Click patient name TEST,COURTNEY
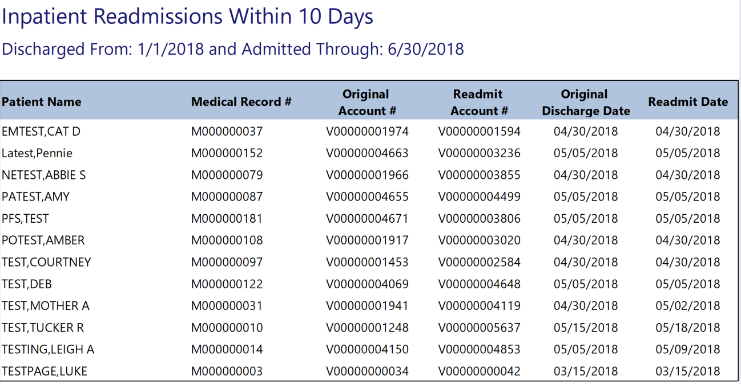Viewport: 741px width, 384px height. point(46,263)
